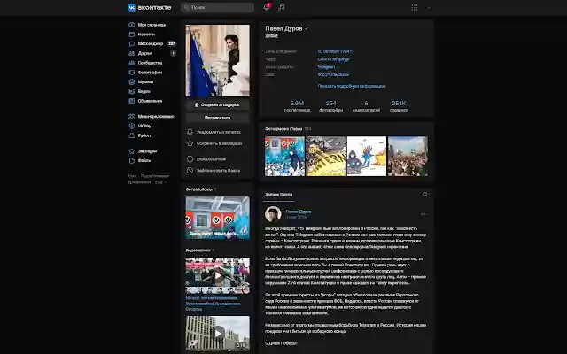The height and width of the screenshot is (354, 567).
Task: Enable Уведомлять о записях bell option
Action: coord(214,132)
